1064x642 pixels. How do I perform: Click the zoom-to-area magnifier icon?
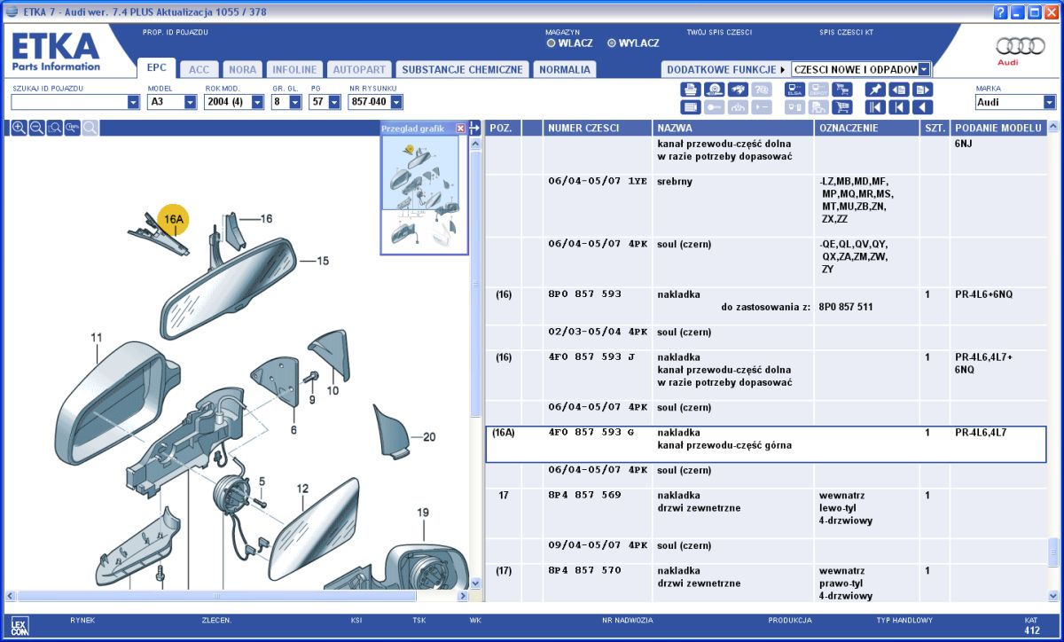pyautogui.click(x=54, y=128)
